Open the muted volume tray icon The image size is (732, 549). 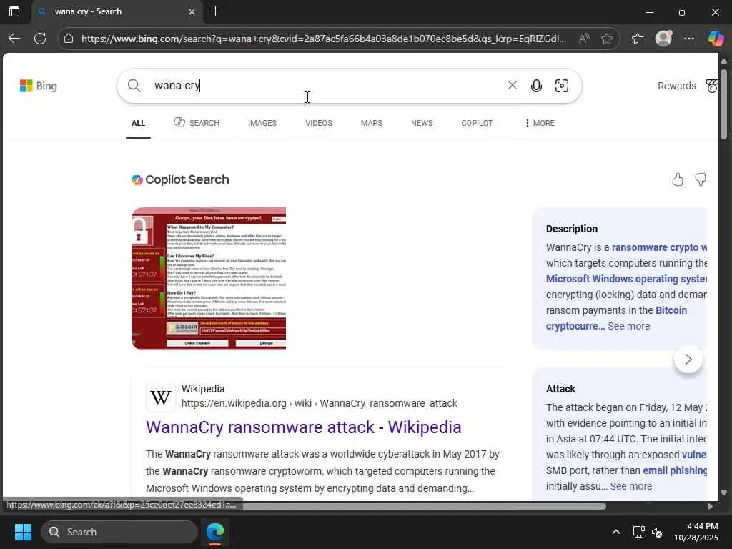pyautogui.click(x=657, y=532)
